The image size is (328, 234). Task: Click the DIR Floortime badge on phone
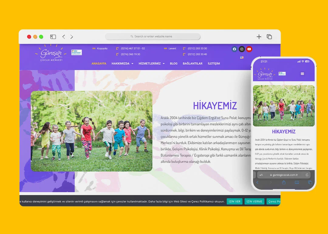pos(282,74)
